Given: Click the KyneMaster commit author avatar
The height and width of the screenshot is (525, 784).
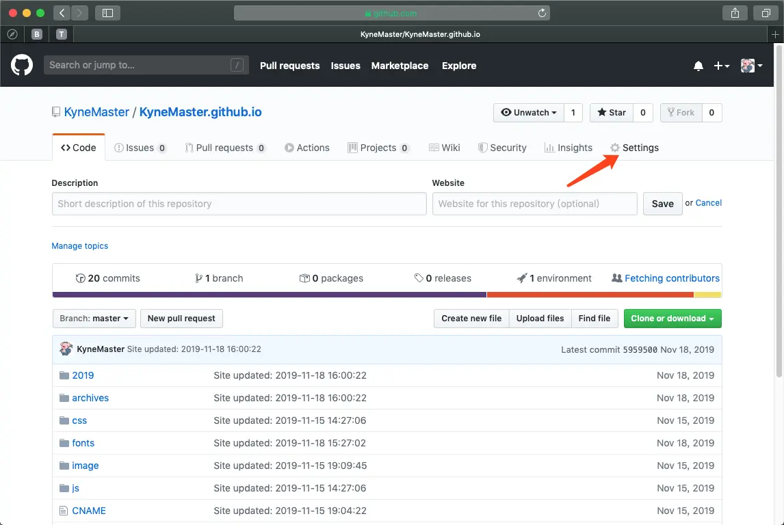Looking at the screenshot, I should 66,349.
